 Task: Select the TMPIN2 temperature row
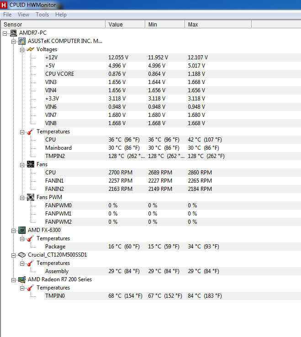point(55,156)
